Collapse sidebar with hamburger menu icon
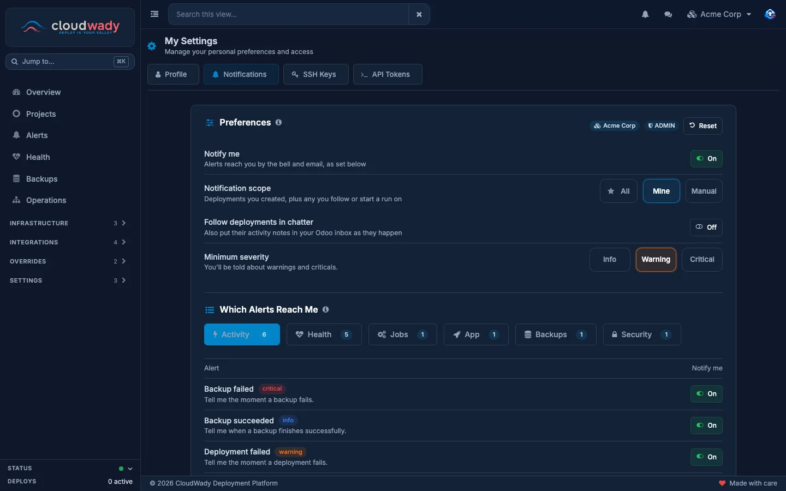This screenshot has width=786, height=491. pyautogui.click(x=154, y=14)
